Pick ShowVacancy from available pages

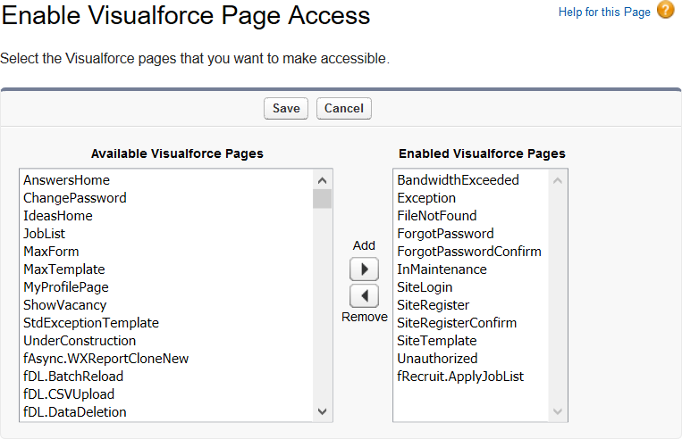pyautogui.click(x=65, y=305)
